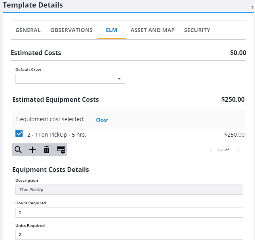Click the Description field showing 1Ton PickUp
The image size is (255, 240).
click(x=129, y=190)
